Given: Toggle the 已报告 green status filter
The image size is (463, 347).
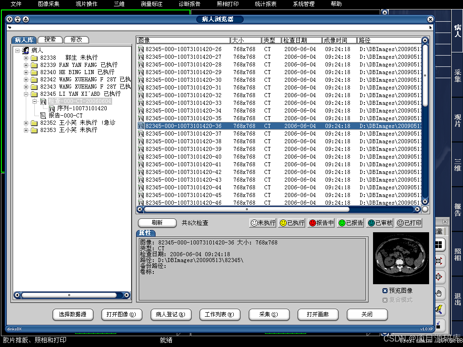Looking at the screenshot, I should (350, 223).
